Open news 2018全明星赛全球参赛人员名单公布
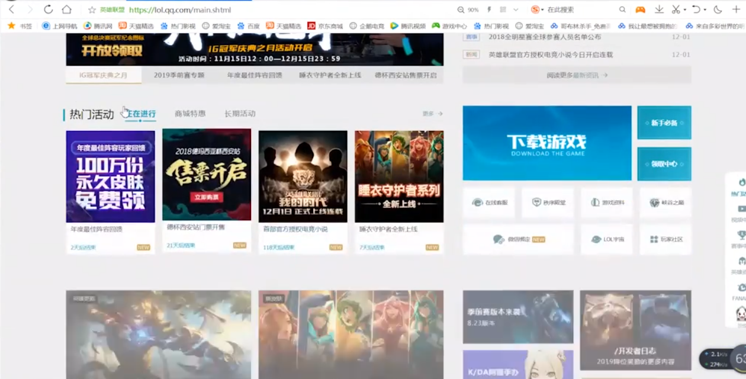This screenshot has width=746, height=379. click(545, 37)
